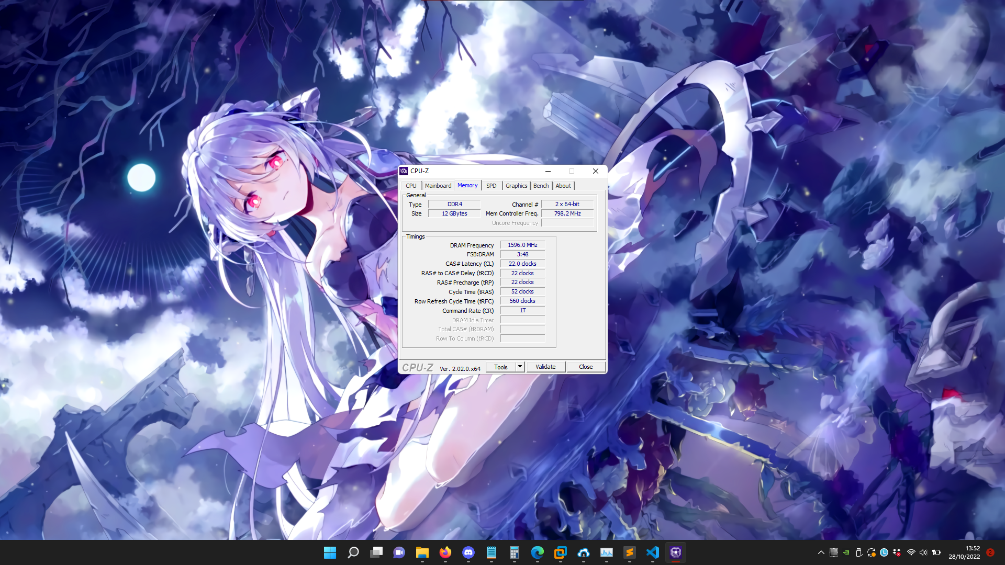1005x565 pixels.
Task: Open the blue cloud app on the taskbar
Action: [x=584, y=552]
